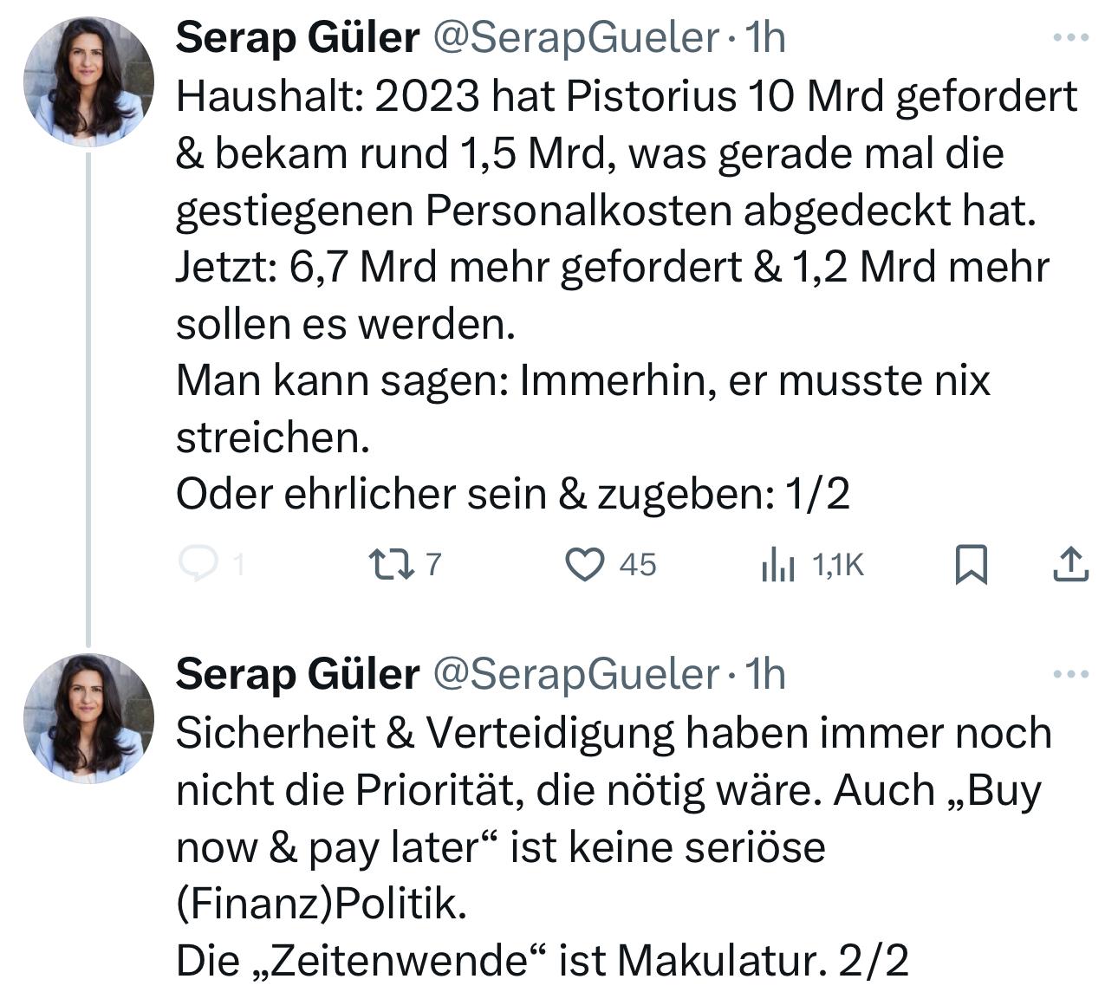Open the 1h timestamp of first tweet
Screen dimensions: 1118x992
tap(765, 38)
